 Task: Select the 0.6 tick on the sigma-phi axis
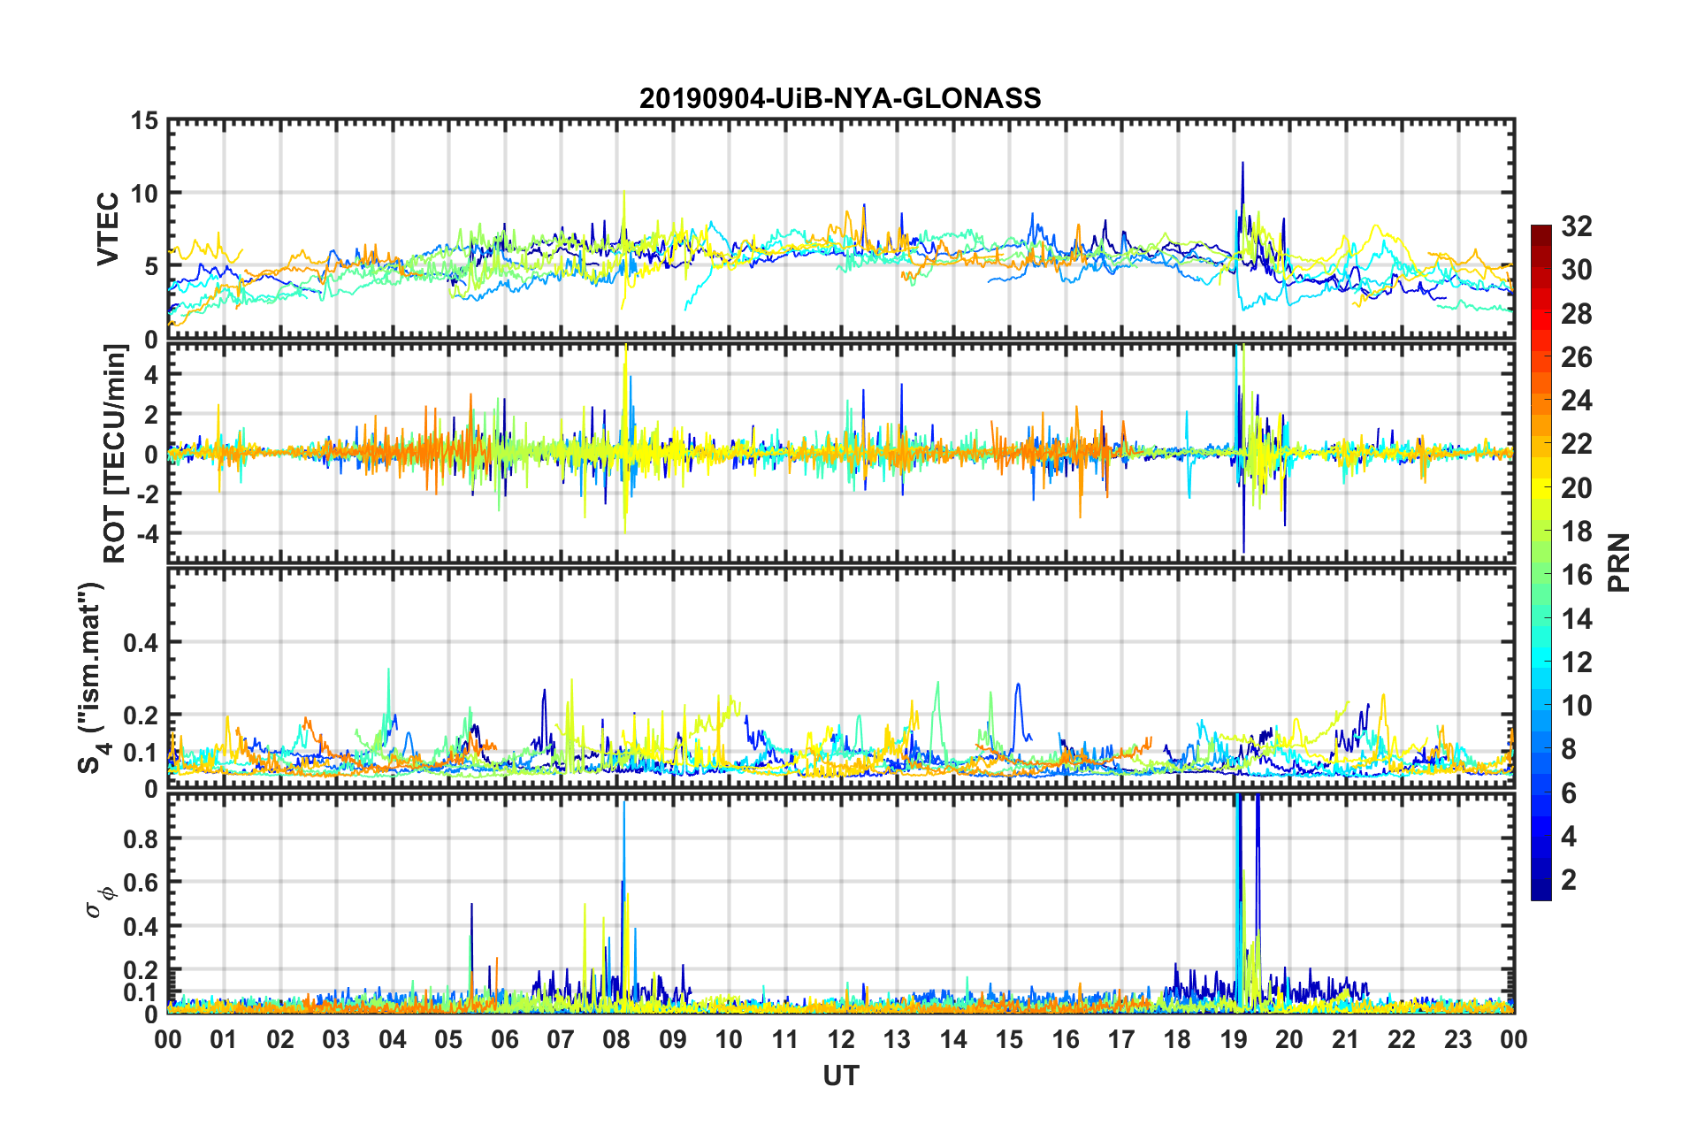141,883
